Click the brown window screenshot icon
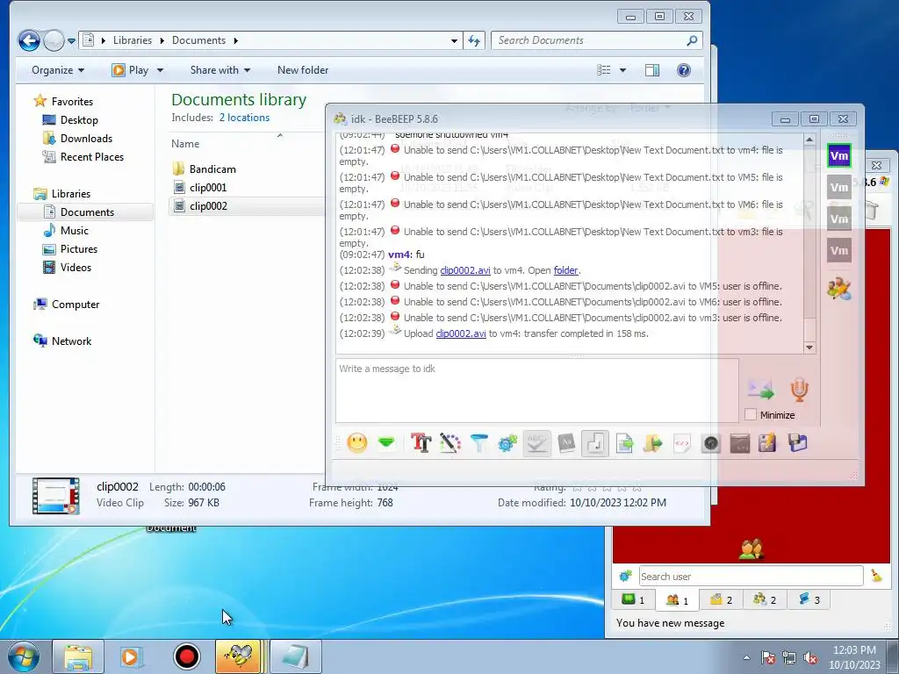This screenshot has height=674, width=899. coord(739,443)
